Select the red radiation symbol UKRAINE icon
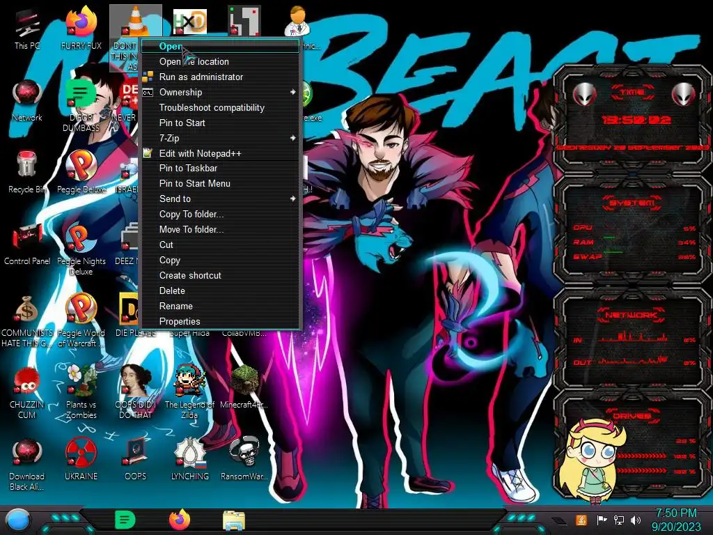This screenshot has width=713, height=535. coord(81,460)
